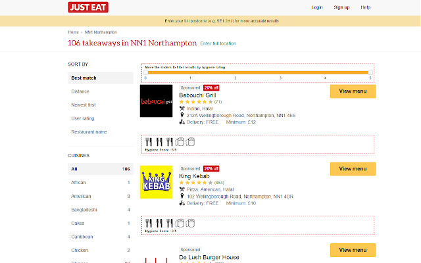Click the left hygiene slider handle
This screenshot has height=263, width=421.
(x=145, y=72)
